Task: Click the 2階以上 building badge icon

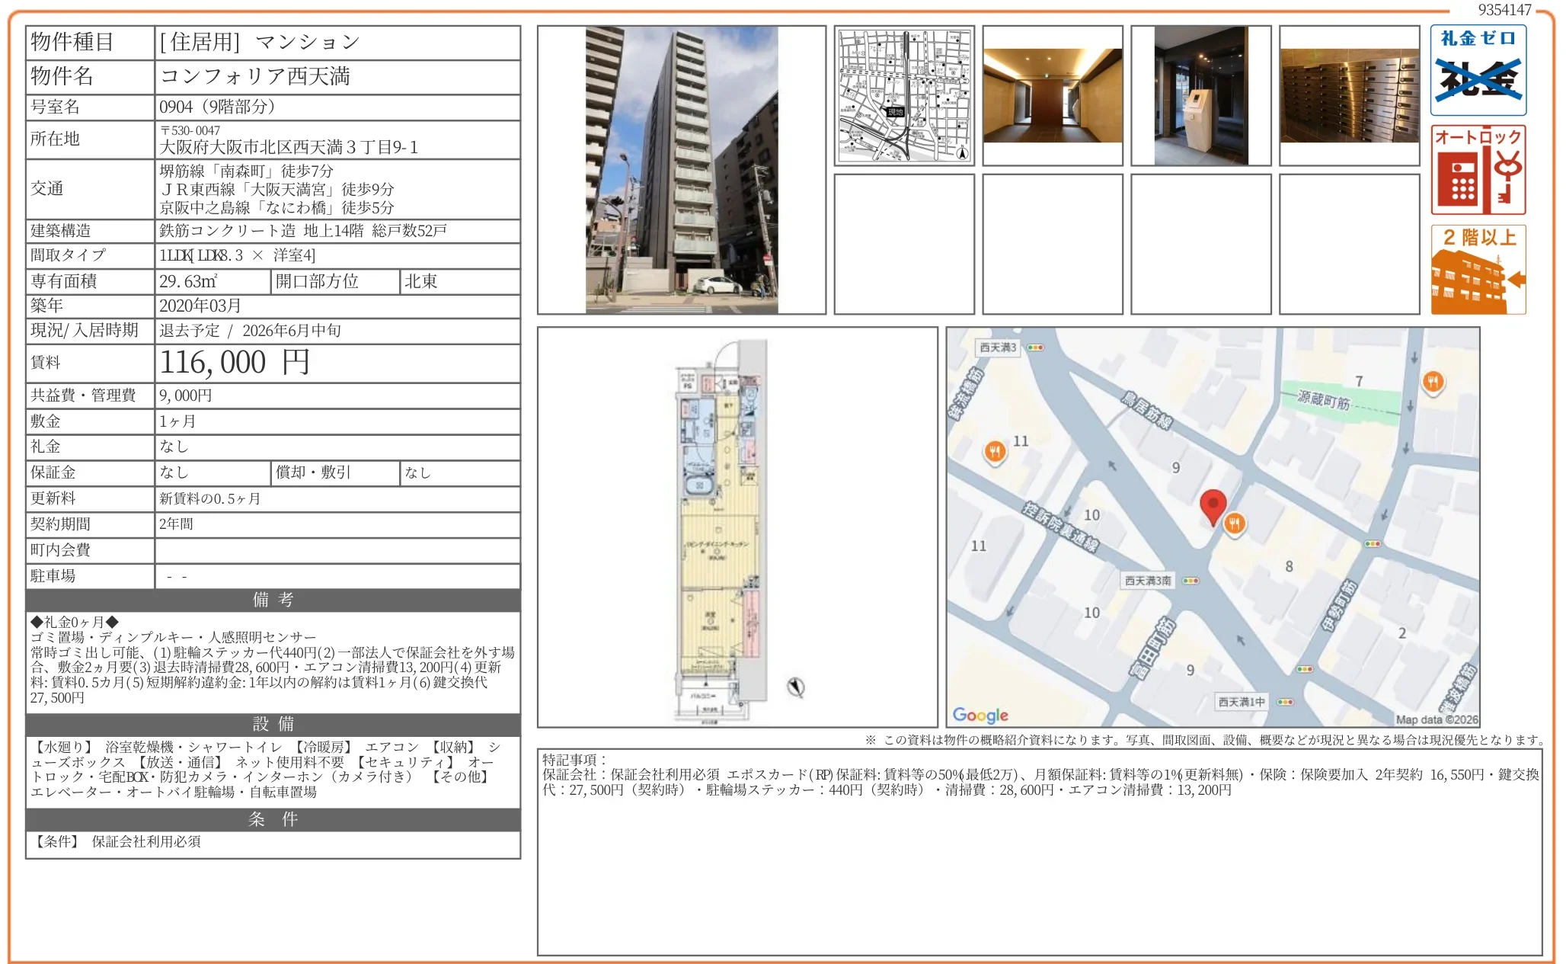Action: 1478,270
